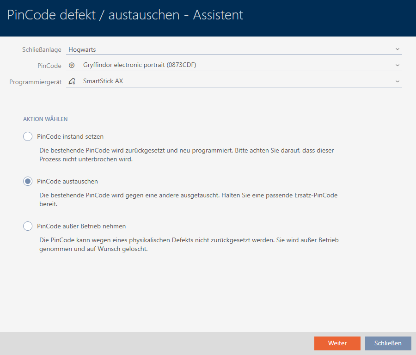Click the 'PinCode instand setzen' label text

tap(70, 136)
